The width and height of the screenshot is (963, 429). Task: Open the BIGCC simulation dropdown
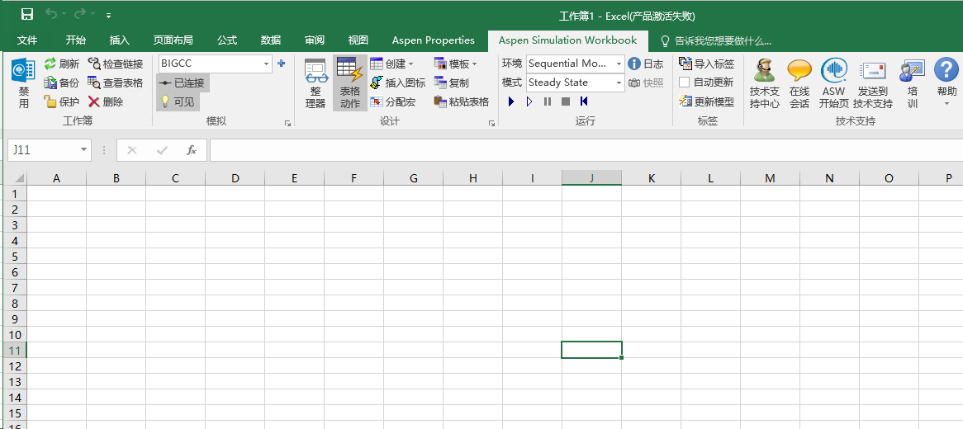[x=267, y=64]
